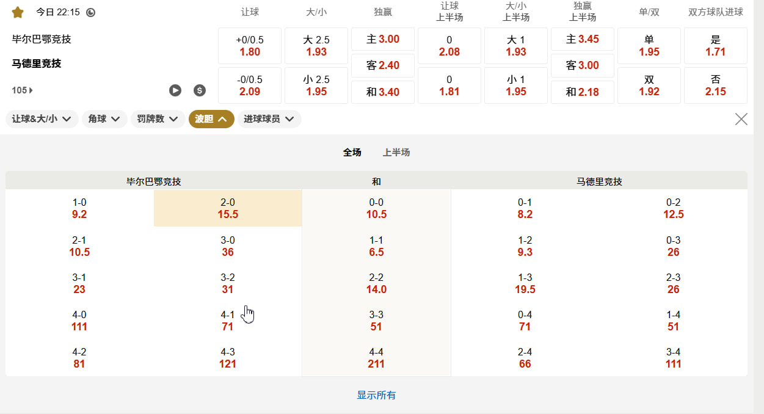Choose correct score 4-3 at 121

pyautogui.click(x=228, y=358)
